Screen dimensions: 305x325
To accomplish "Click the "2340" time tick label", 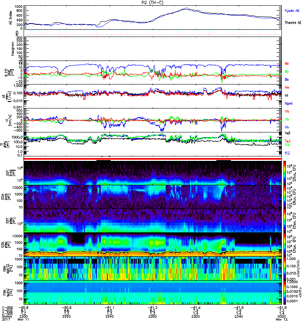I will pyautogui.click(x=239, y=317).
